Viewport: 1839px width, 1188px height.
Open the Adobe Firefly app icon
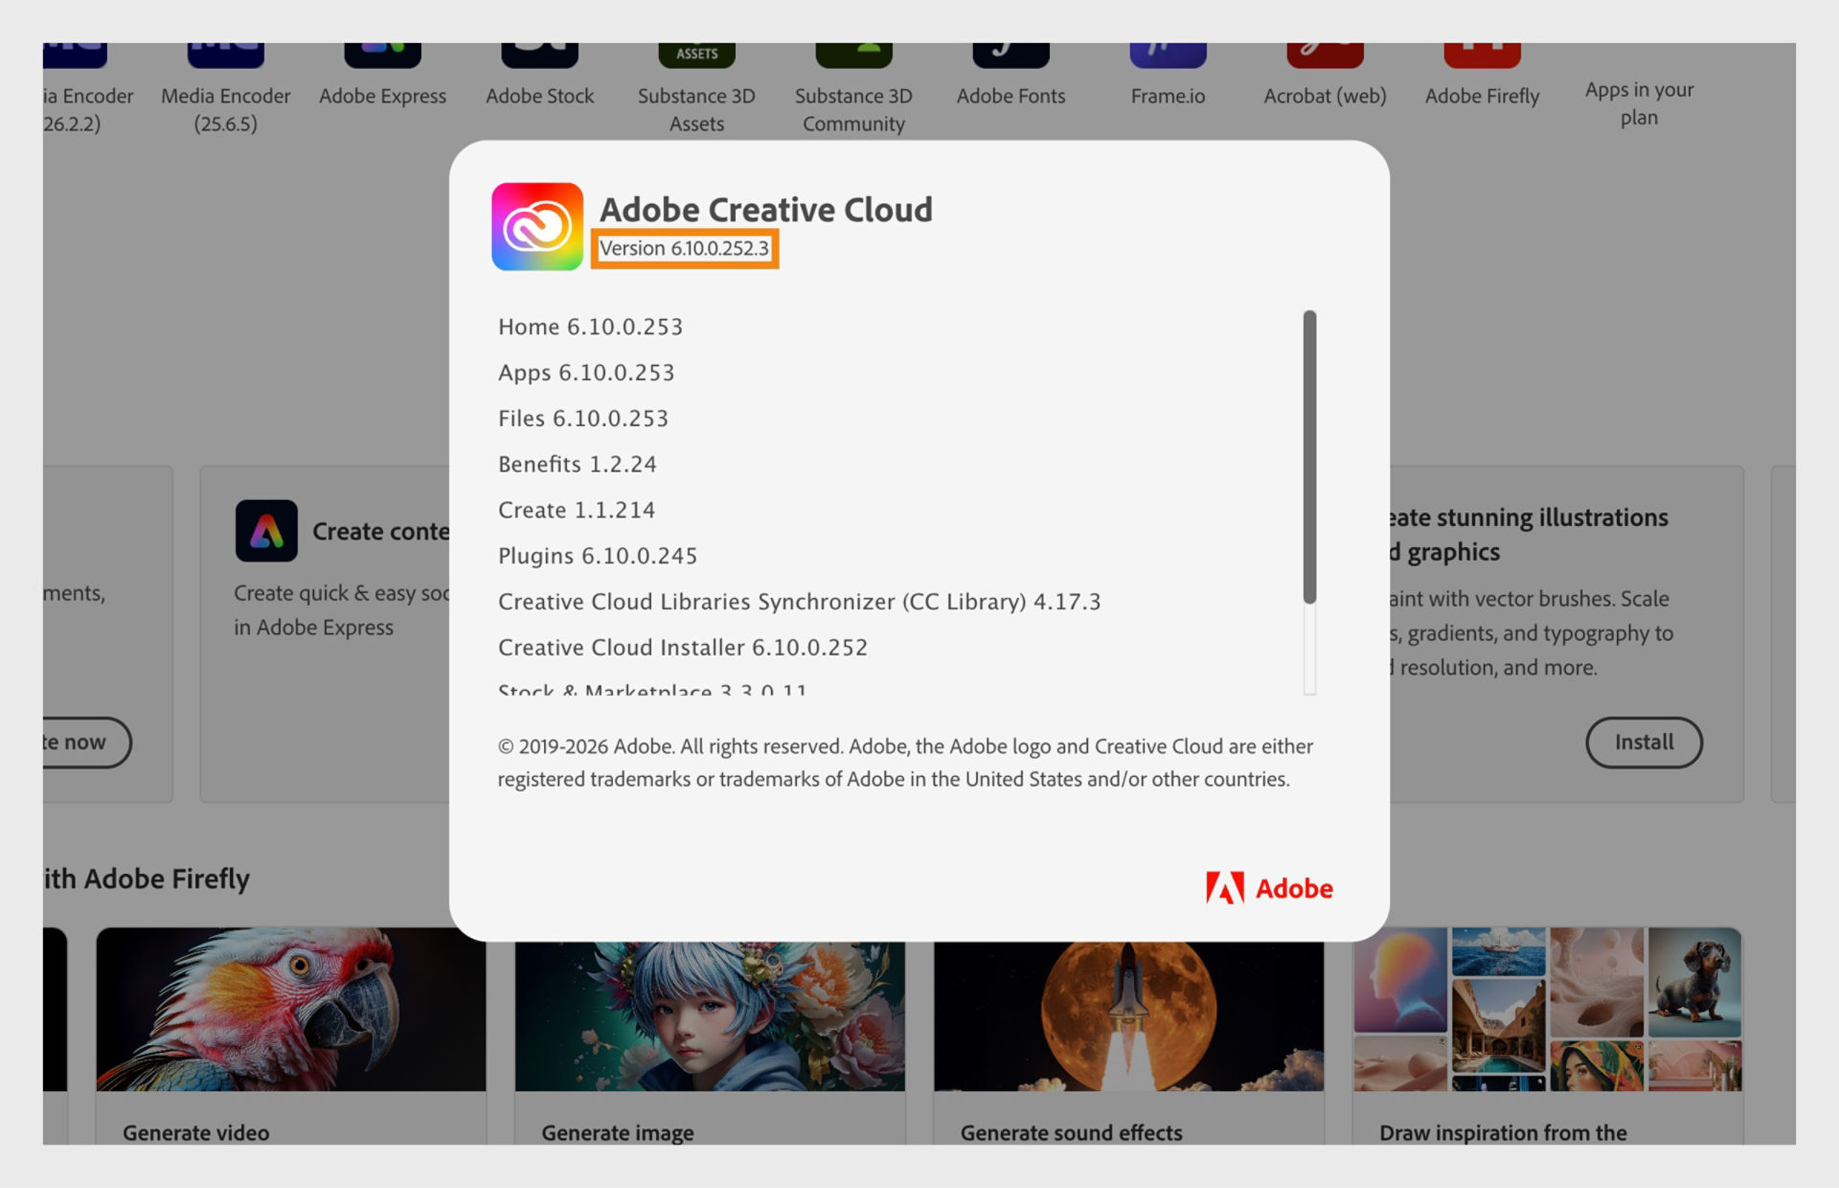point(1483,55)
